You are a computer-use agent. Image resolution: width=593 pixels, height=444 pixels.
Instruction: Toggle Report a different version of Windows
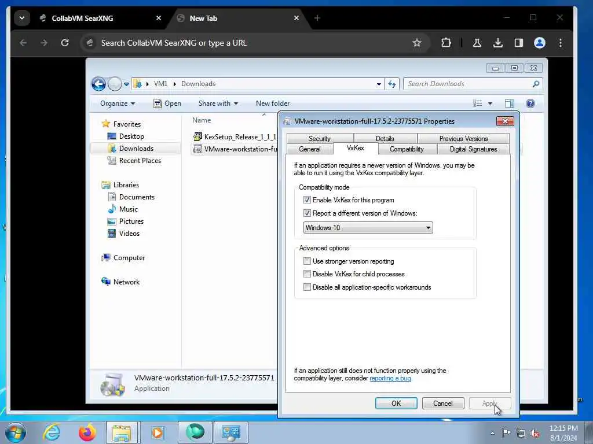point(307,213)
